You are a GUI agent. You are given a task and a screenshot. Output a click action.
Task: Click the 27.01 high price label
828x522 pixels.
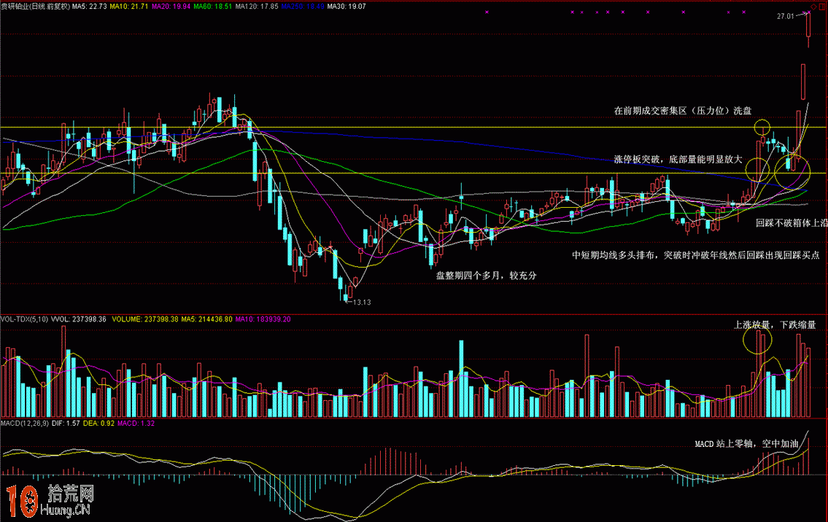click(785, 16)
